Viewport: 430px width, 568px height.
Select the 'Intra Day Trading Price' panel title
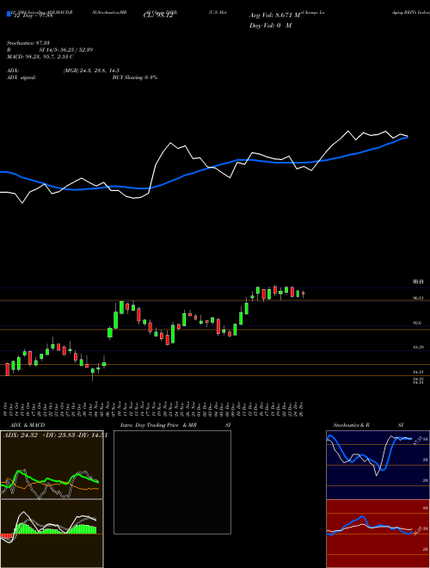[x=150, y=425]
